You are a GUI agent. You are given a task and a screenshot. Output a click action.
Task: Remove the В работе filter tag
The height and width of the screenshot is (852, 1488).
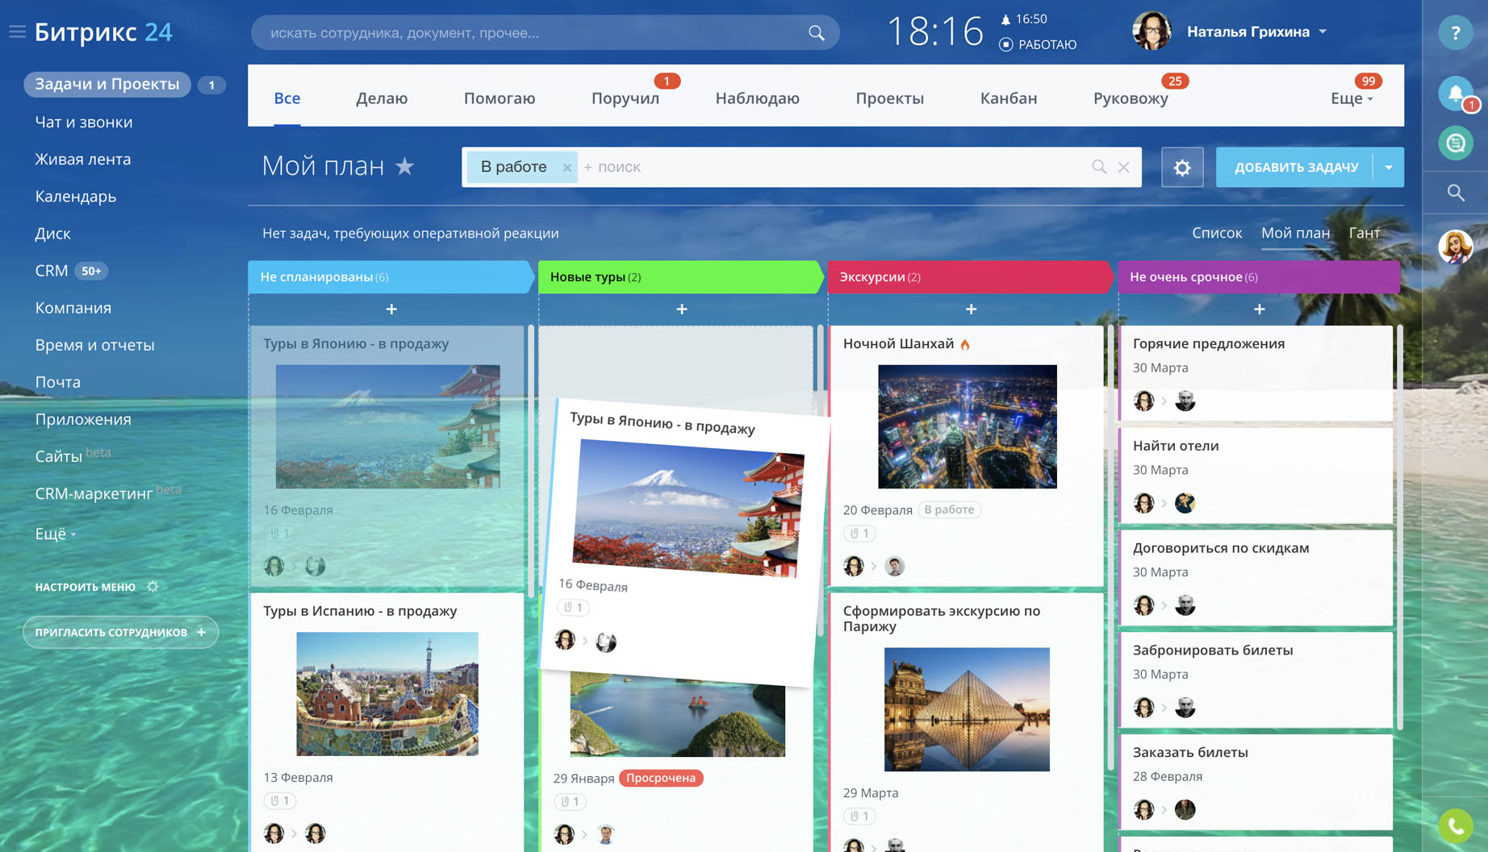click(567, 168)
